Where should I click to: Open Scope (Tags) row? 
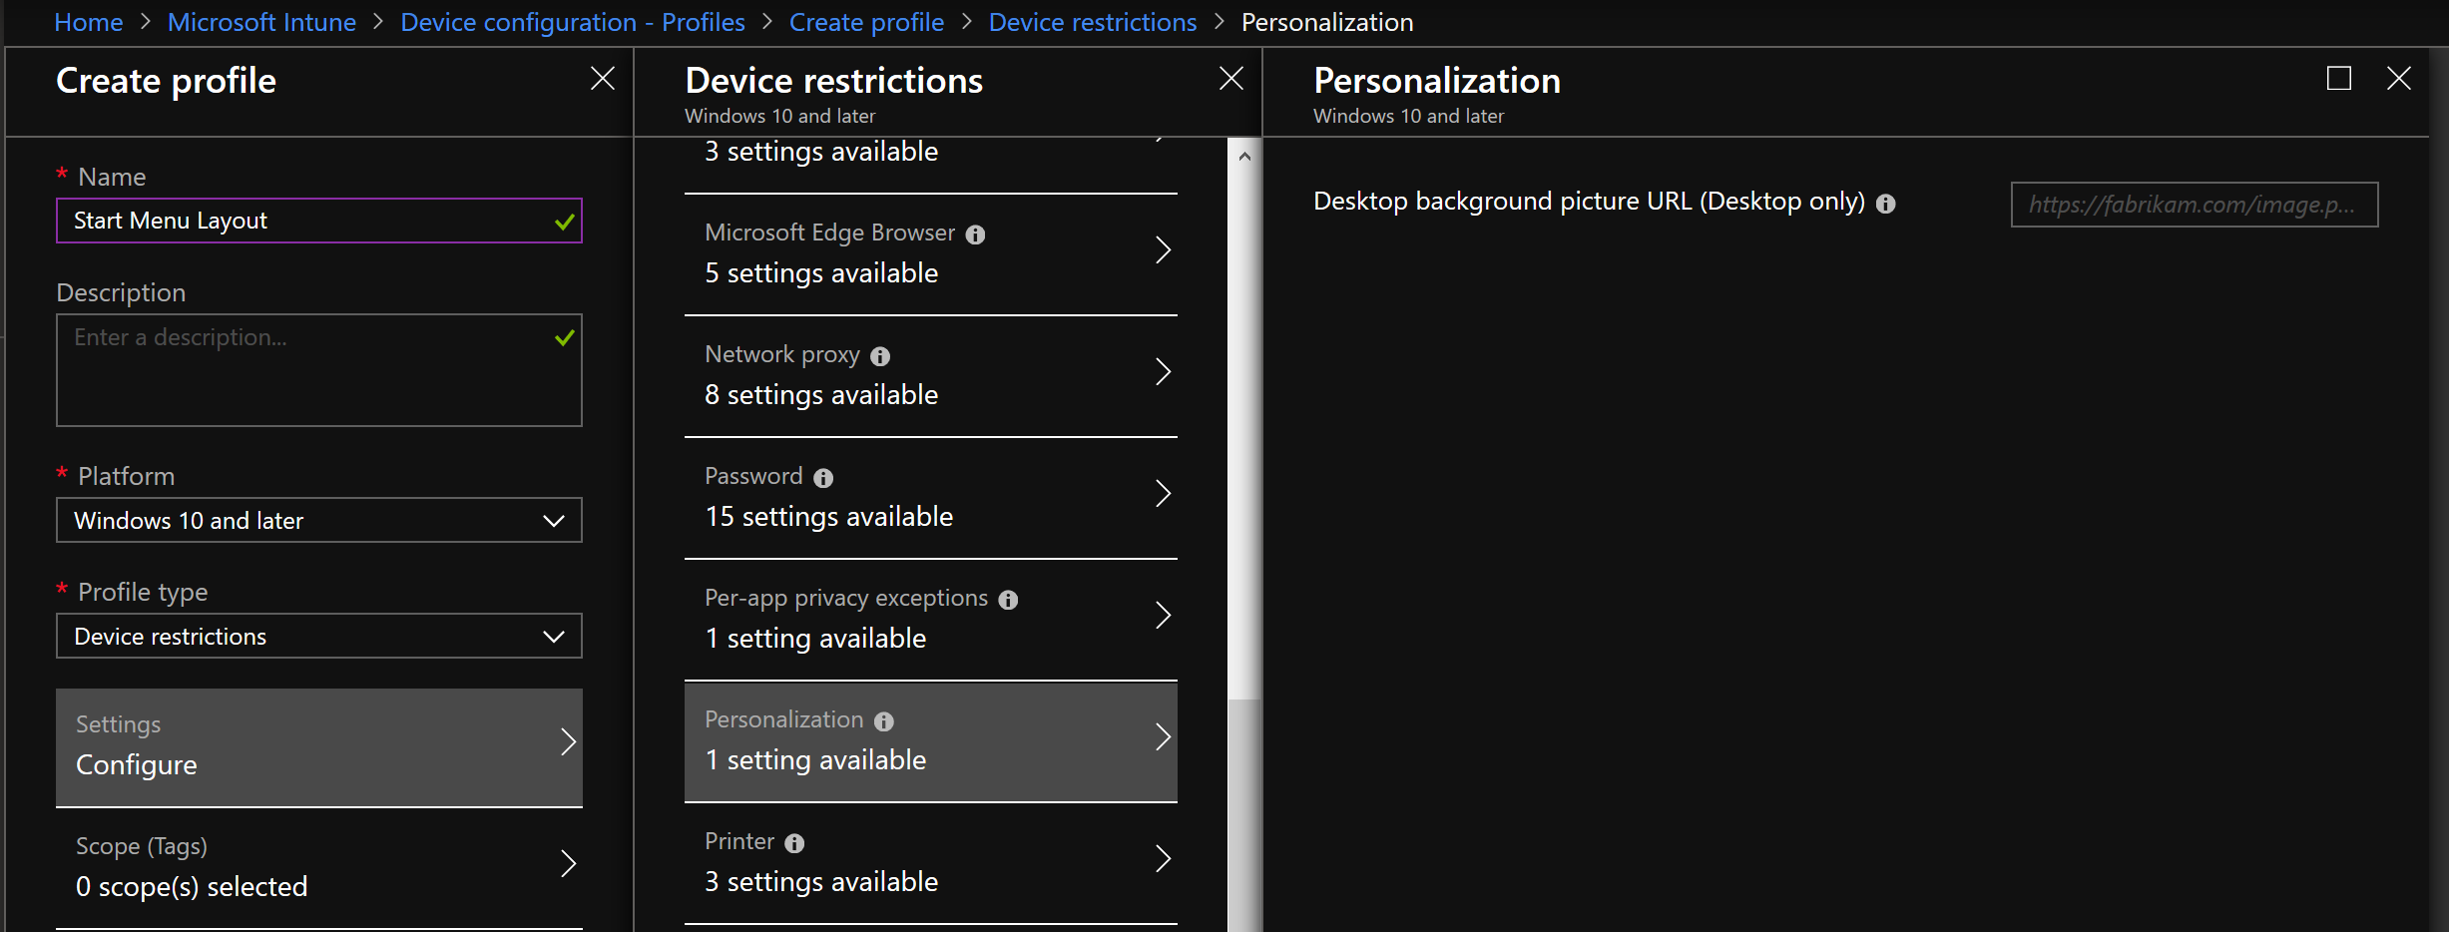point(318,867)
